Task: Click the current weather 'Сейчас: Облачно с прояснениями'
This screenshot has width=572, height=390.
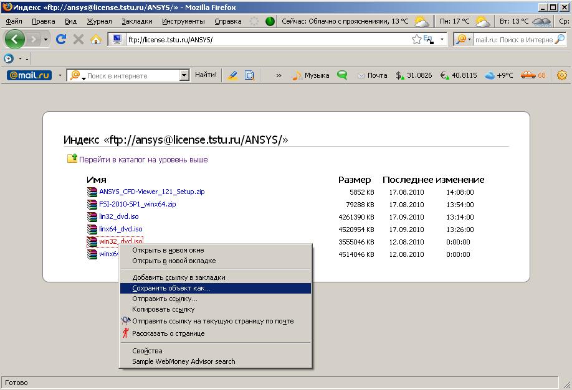Action: click(345, 22)
